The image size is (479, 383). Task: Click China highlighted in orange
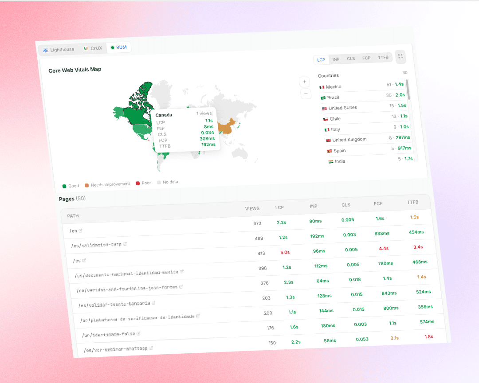point(226,127)
